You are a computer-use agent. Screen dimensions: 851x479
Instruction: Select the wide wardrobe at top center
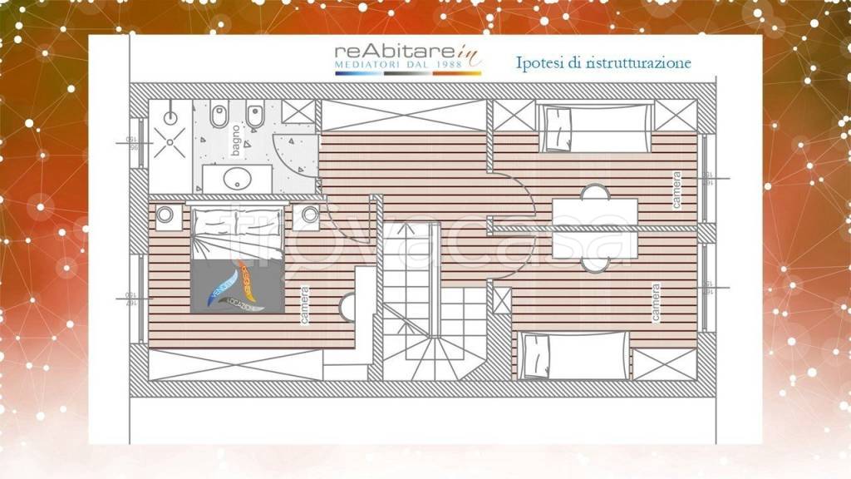tap(404, 116)
